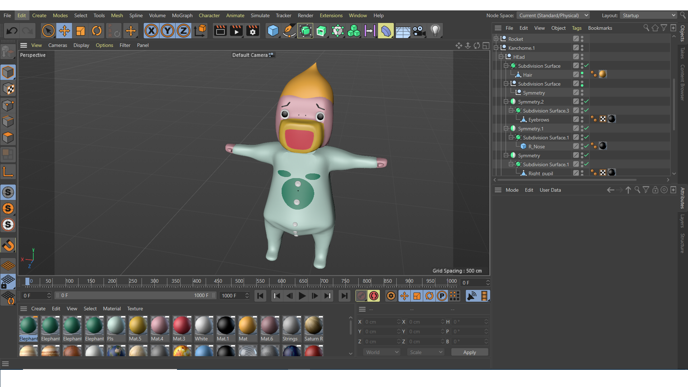Click the Light object icon

point(435,31)
